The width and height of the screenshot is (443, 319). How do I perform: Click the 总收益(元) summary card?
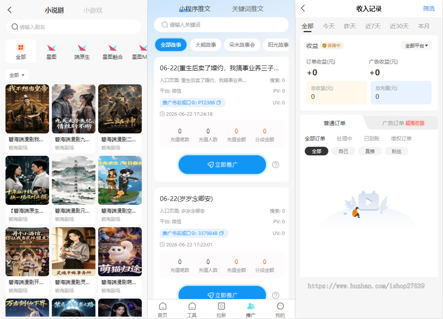[337, 93]
